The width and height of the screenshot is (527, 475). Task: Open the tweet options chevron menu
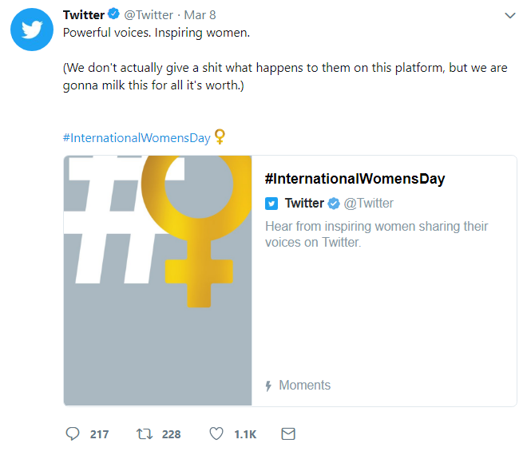point(510,15)
